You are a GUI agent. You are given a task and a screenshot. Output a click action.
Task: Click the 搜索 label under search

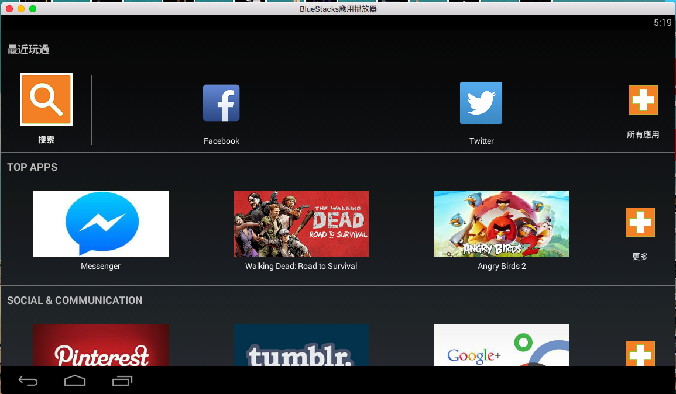46,140
